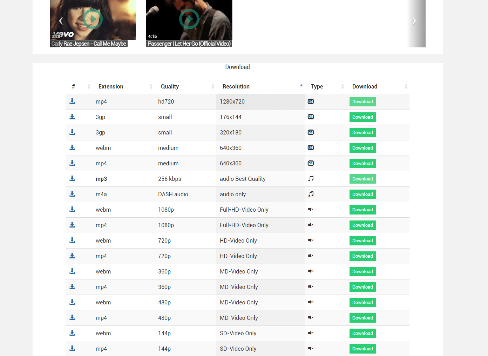Download the mp3 256 kbps audio
Screen dimensions: 488x356
click(362, 179)
